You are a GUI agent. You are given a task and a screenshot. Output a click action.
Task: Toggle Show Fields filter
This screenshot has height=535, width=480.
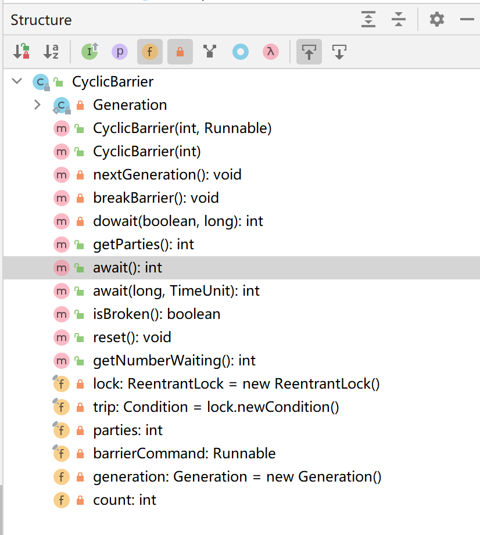tap(150, 52)
